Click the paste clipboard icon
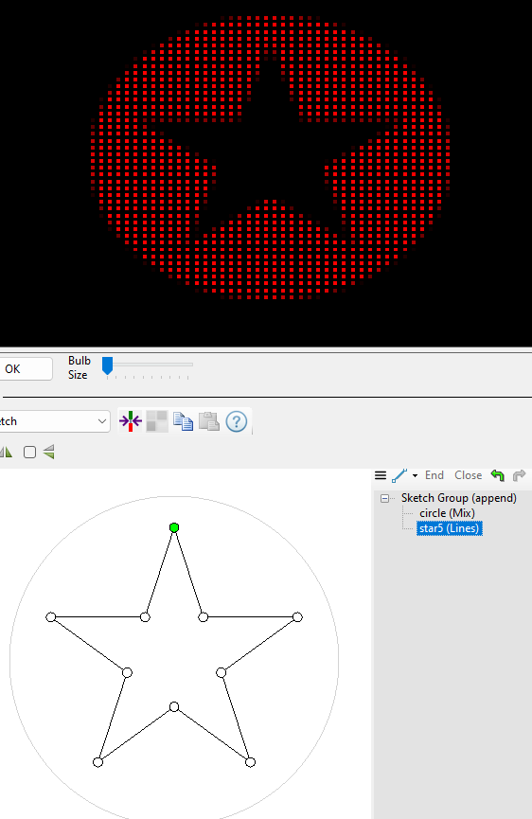532x819 pixels. pyautogui.click(x=209, y=421)
